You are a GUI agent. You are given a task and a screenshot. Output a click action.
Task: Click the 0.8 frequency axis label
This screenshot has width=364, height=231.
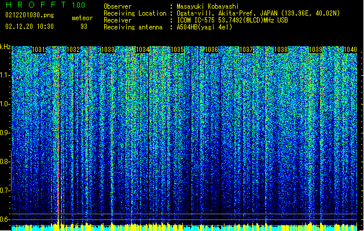pyautogui.click(x=5, y=162)
